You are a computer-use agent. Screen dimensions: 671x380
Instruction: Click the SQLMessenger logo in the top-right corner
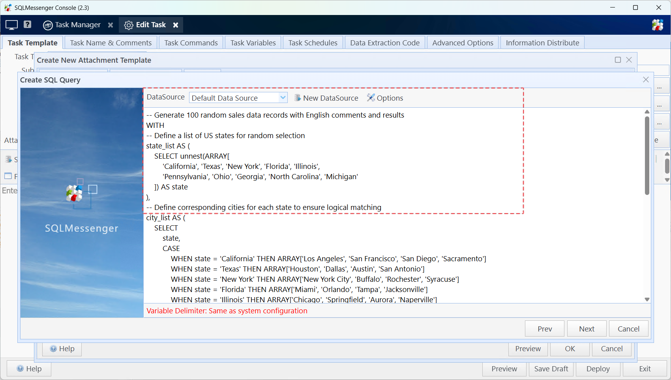pos(658,24)
